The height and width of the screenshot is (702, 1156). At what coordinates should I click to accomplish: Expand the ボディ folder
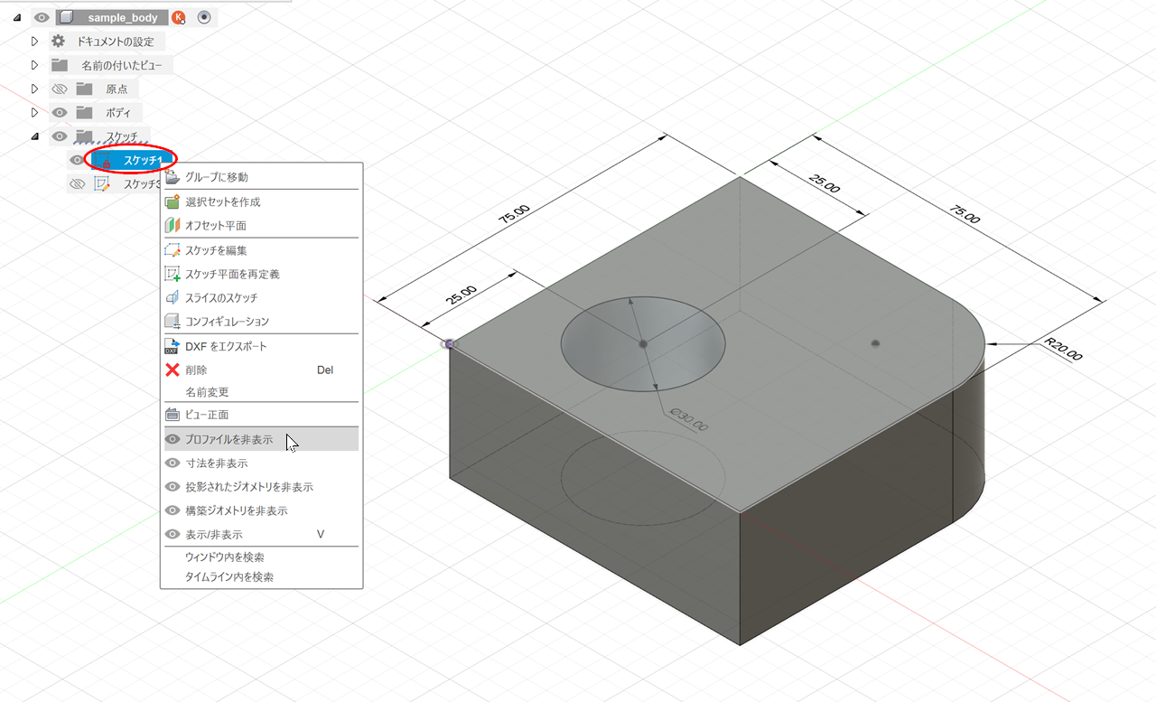35,113
